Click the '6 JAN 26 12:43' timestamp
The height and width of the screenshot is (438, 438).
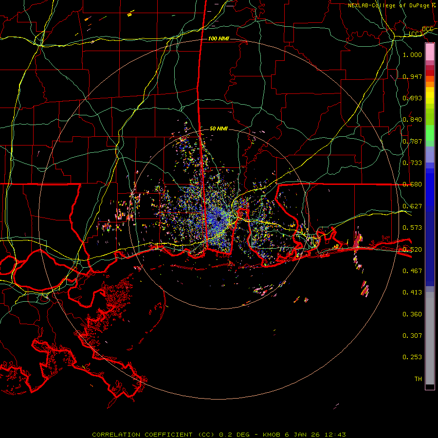[315, 435]
